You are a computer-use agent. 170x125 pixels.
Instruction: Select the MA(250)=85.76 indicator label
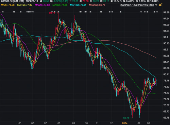[x=97, y=5]
